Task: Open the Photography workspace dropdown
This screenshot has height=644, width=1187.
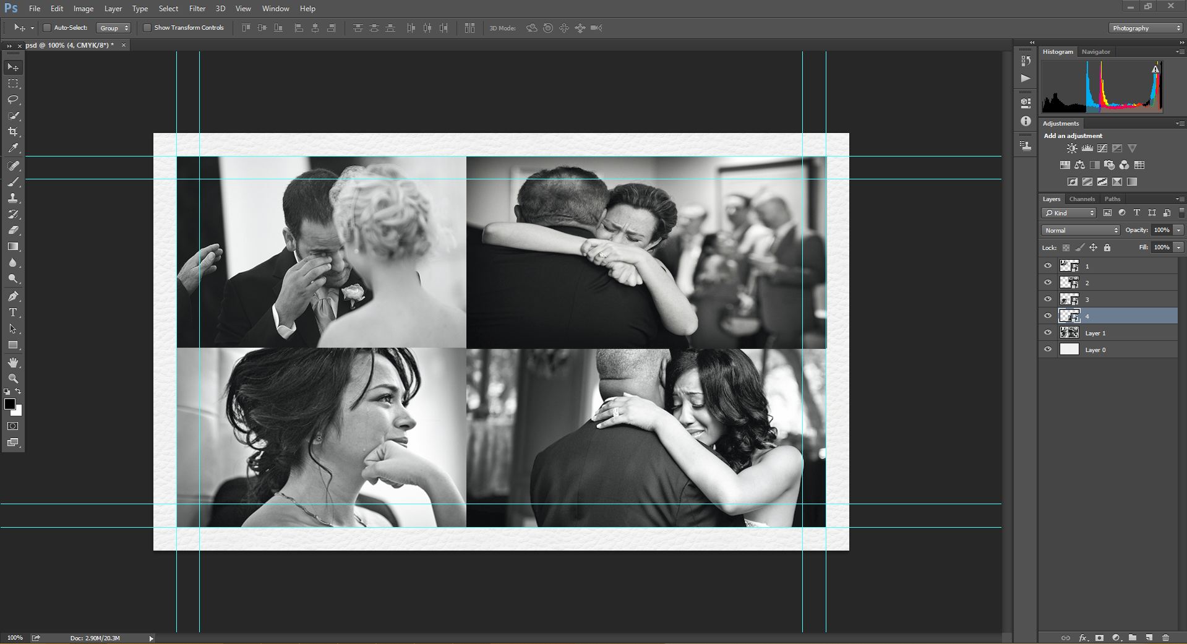Action: pos(1146,28)
